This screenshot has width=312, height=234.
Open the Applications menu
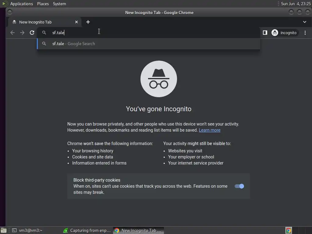(x=22, y=4)
